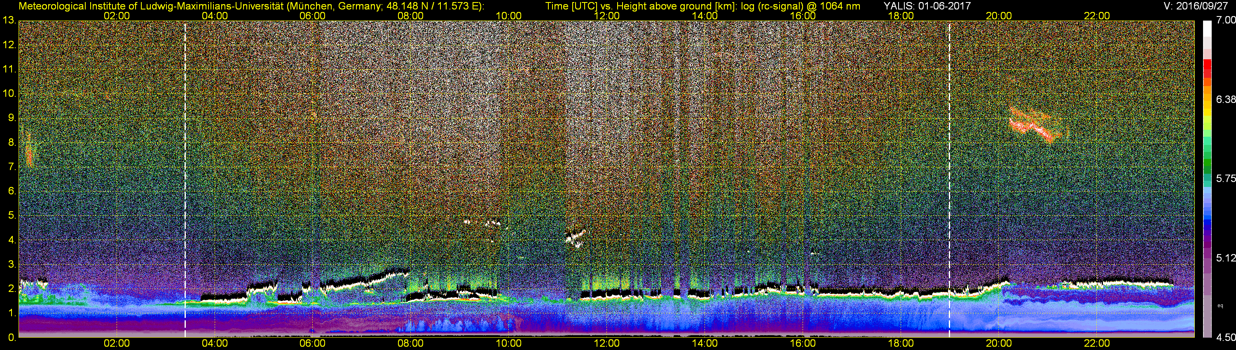
Task: Select the 10:00 label on the bottom time axis
Action: tap(508, 343)
